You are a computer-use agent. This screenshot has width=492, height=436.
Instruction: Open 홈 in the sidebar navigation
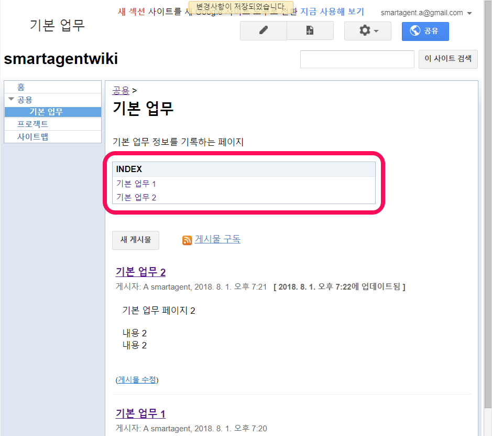pyautogui.click(x=21, y=87)
